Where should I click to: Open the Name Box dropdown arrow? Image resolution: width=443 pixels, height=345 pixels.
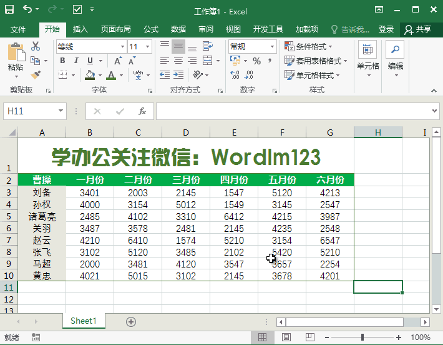pyautogui.click(x=61, y=111)
